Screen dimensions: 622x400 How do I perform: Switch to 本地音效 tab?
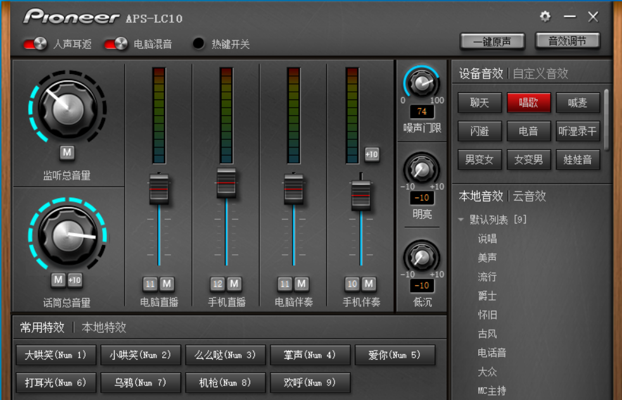(x=481, y=196)
